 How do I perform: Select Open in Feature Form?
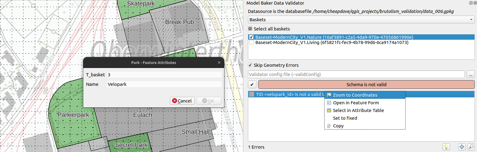tap(356, 103)
